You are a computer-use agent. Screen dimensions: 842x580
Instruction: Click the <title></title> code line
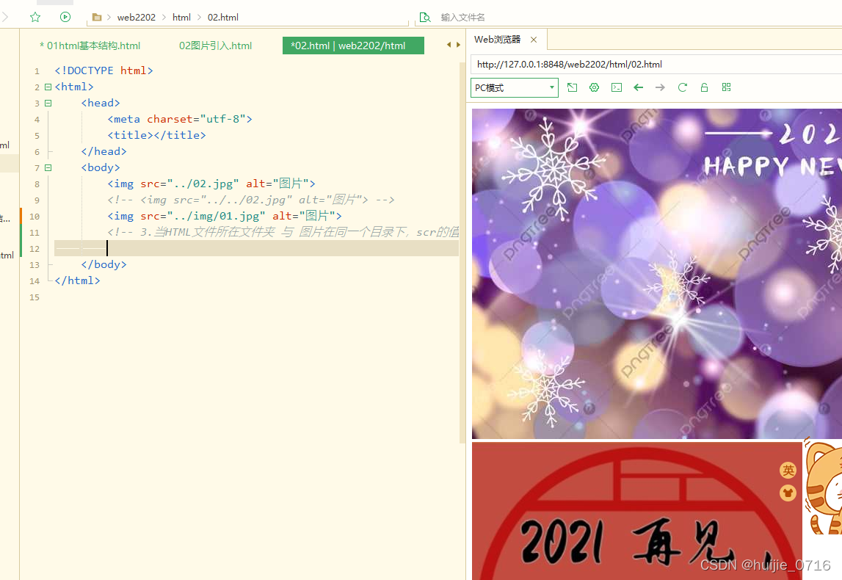pos(156,135)
